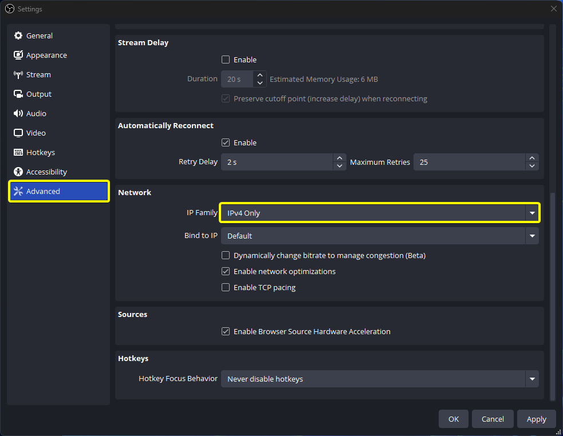This screenshot has width=563, height=436.
Task: Click the Cancel button
Action: (x=493, y=419)
